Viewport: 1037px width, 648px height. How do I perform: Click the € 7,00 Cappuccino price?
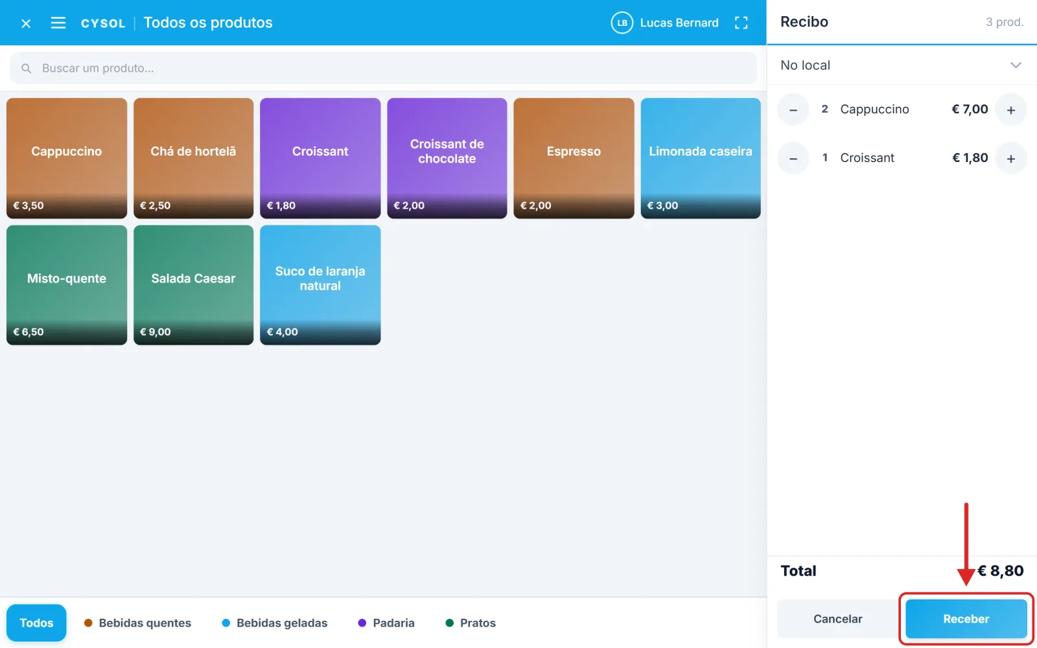pyautogui.click(x=970, y=110)
